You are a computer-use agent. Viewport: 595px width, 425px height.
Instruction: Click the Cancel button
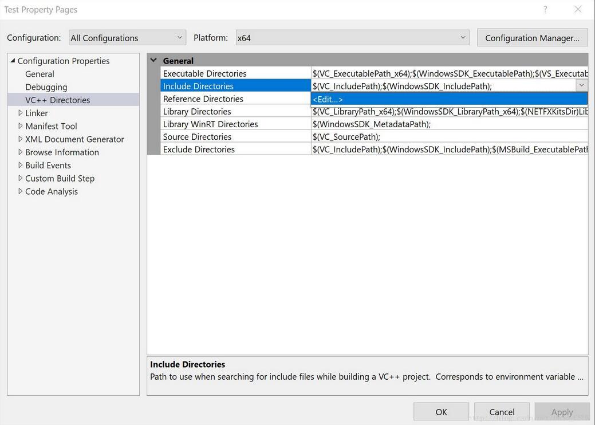click(x=502, y=412)
